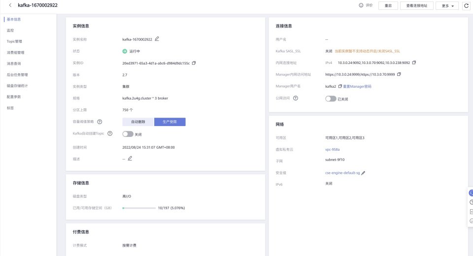Click the back arrow beside kafka-1670002922

pyautogui.click(x=10, y=5)
